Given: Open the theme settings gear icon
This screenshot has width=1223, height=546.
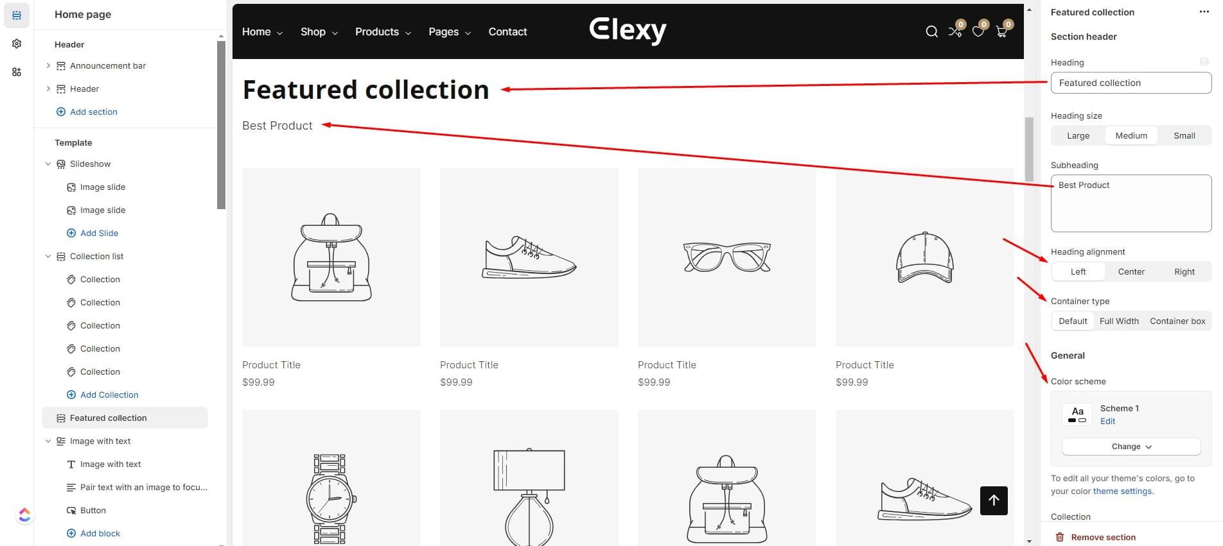Looking at the screenshot, I should point(17,44).
